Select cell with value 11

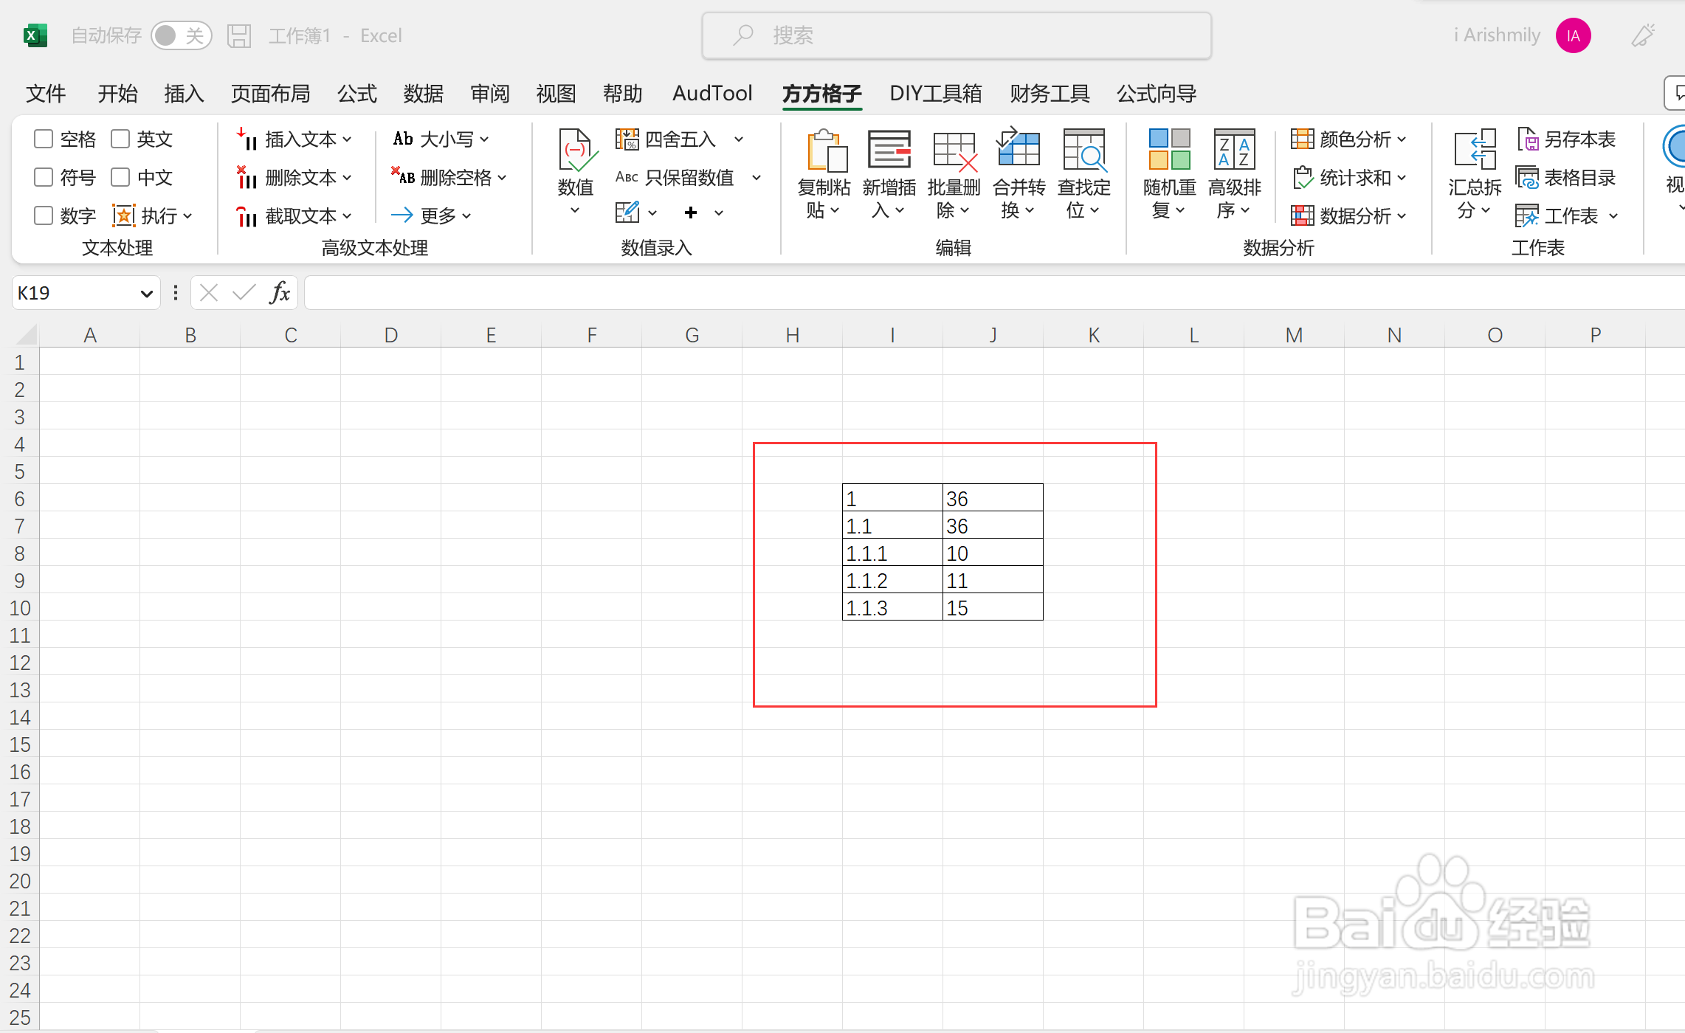(993, 580)
